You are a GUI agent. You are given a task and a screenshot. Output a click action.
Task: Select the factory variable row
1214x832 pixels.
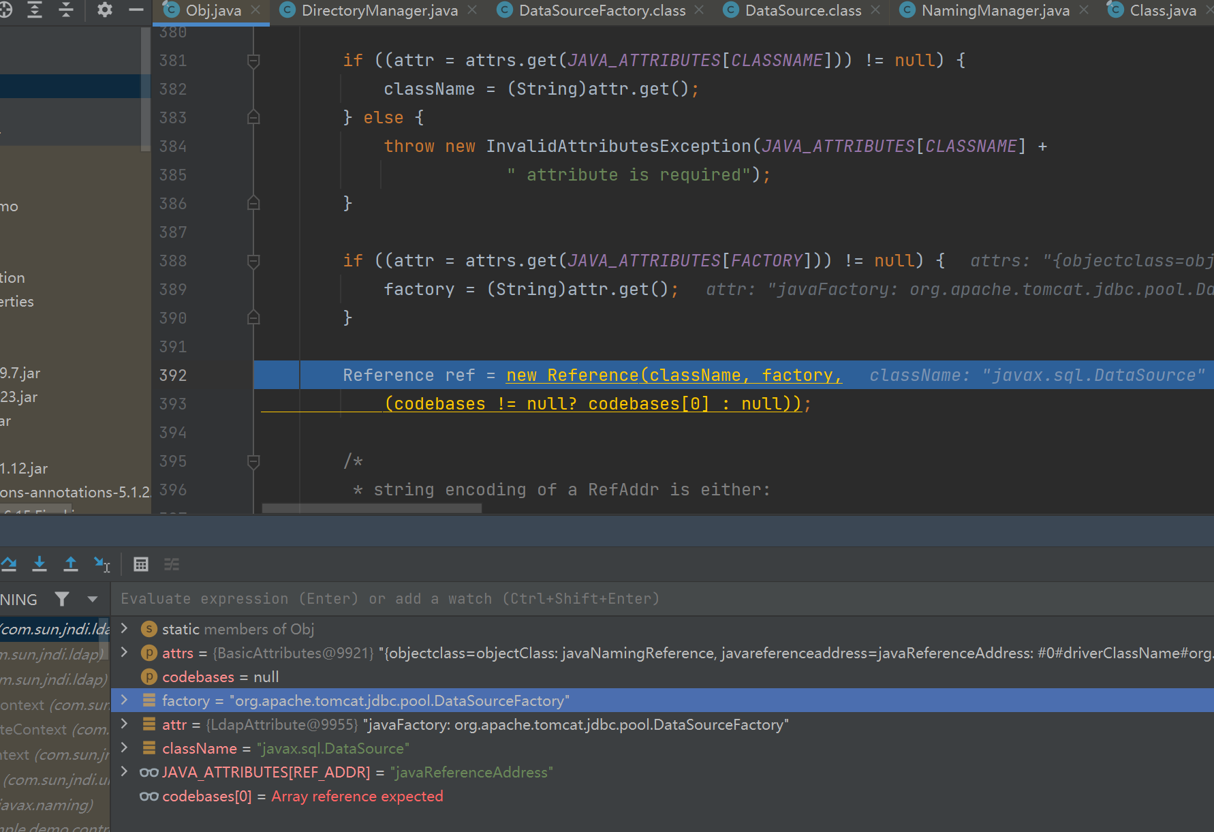pos(662,700)
